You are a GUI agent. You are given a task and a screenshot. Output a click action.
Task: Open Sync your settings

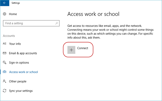coord(21,91)
